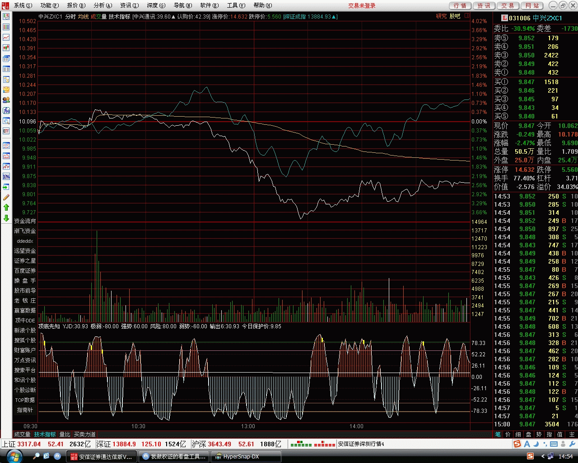Open the 分析(A) menu
The height and width of the screenshot is (463, 578).
point(103,5)
